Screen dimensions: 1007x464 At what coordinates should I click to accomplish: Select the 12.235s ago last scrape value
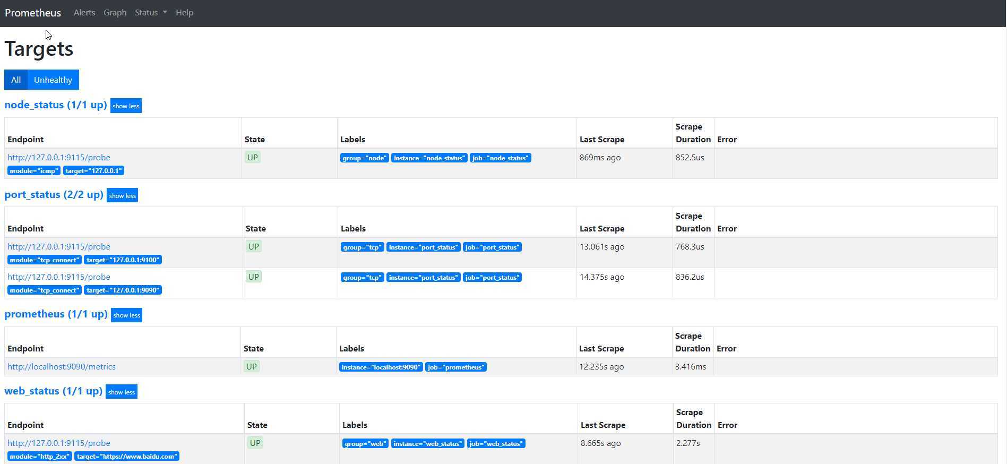click(x=601, y=367)
